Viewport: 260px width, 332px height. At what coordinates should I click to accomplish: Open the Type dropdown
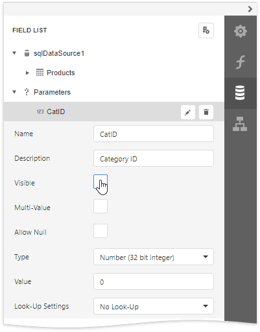coord(154,257)
